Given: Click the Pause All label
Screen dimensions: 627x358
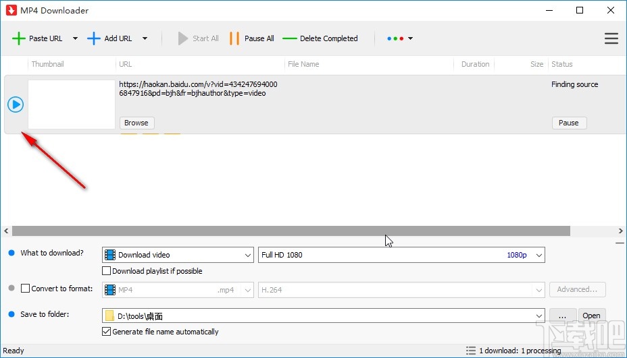Looking at the screenshot, I should [x=259, y=38].
